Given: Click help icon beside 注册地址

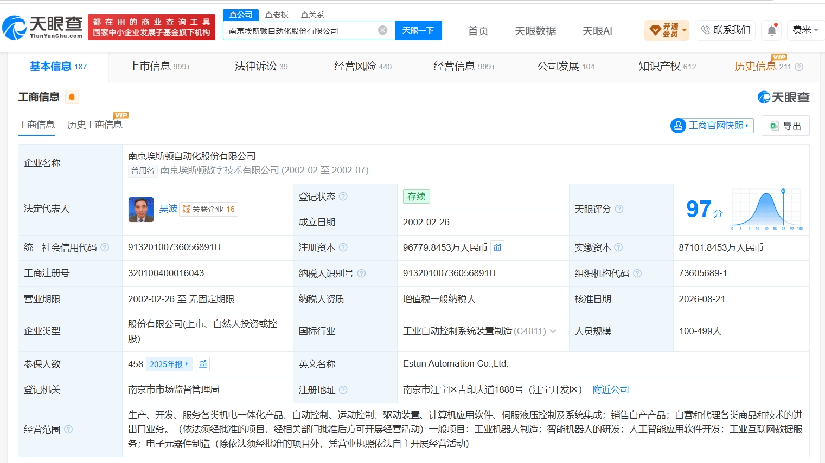Looking at the screenshot, I should coord(343,390).
